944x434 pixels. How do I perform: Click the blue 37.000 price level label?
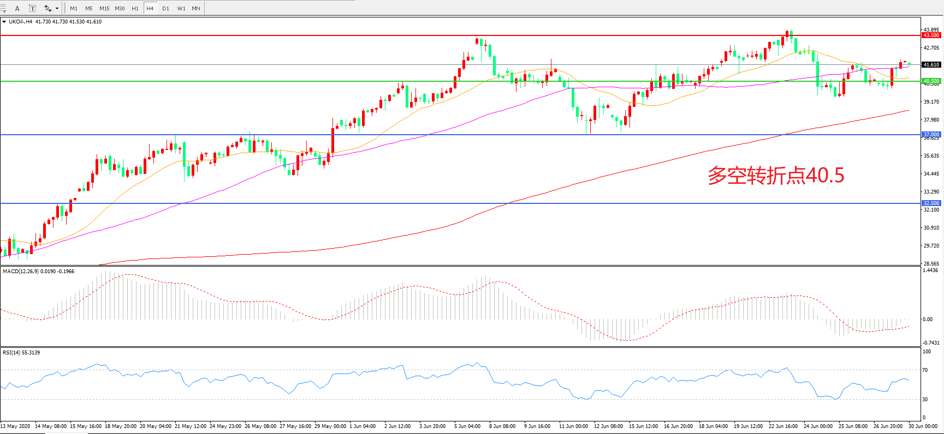[931, 135]
